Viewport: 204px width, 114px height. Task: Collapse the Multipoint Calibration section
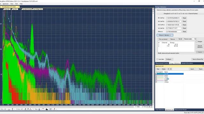pos(165,35)
